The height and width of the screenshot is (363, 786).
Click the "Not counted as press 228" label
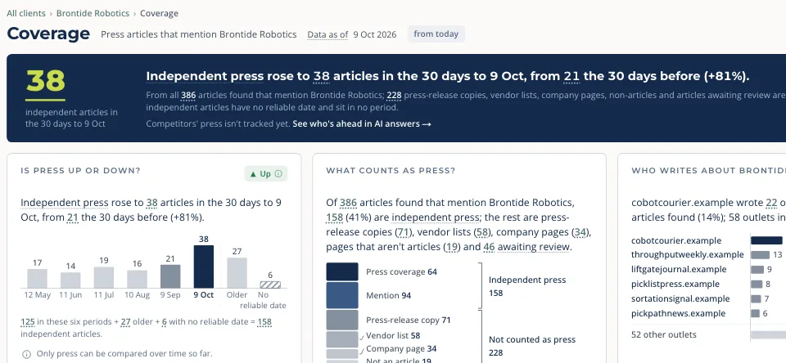click(532, 346)
